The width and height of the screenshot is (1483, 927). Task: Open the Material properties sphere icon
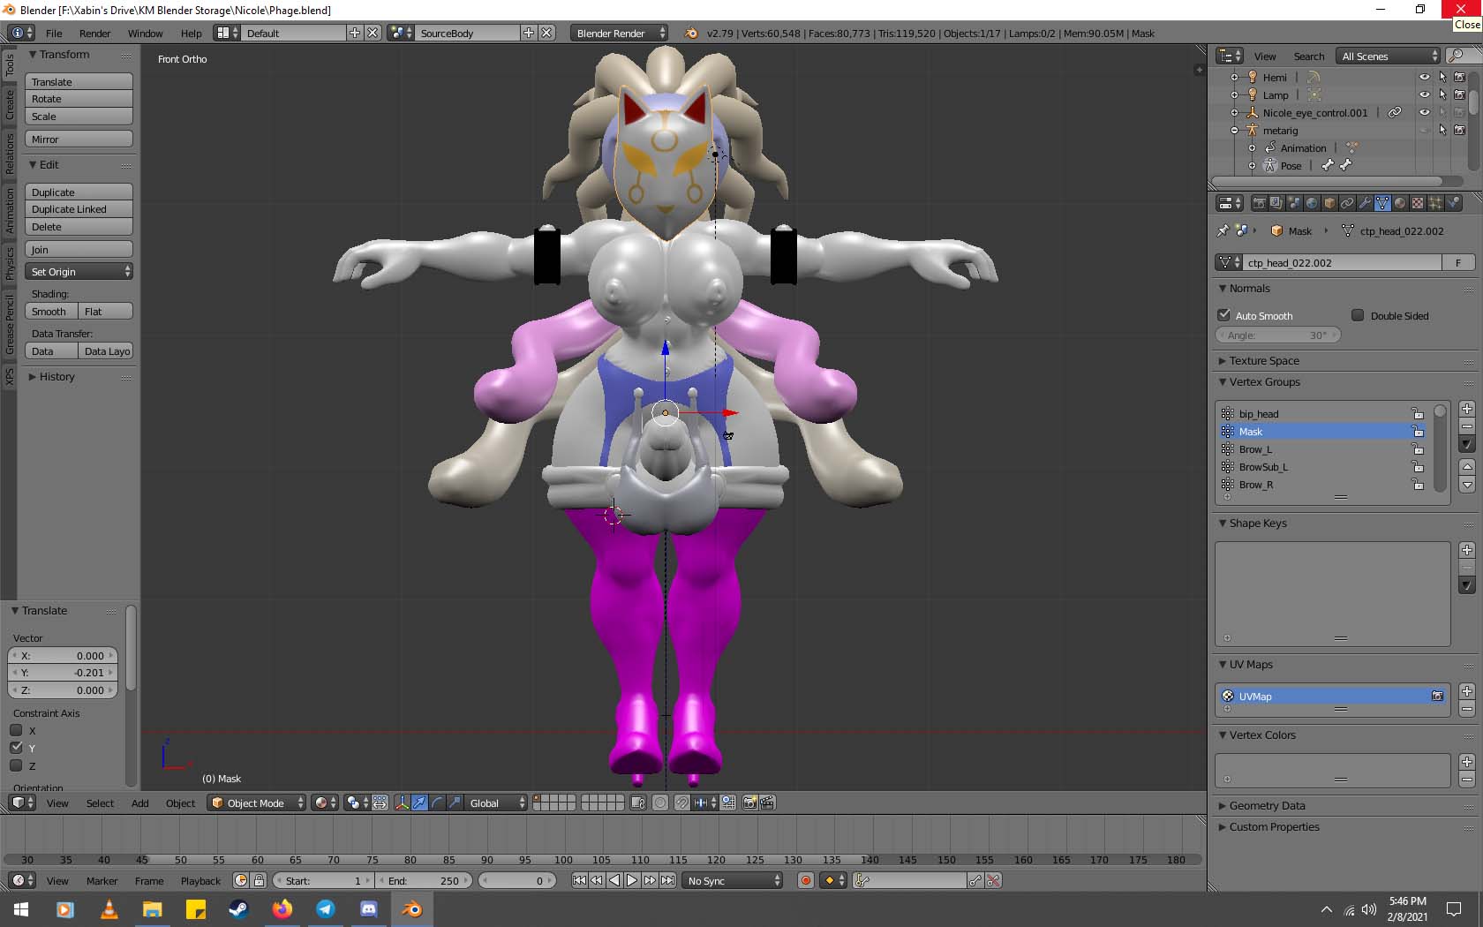pos(1400,203)
